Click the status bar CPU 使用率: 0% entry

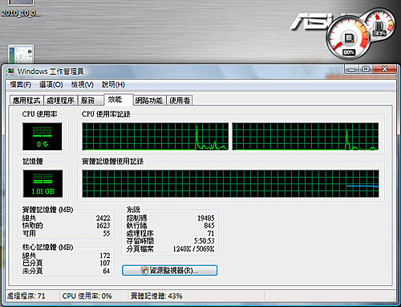click(87, 296)
